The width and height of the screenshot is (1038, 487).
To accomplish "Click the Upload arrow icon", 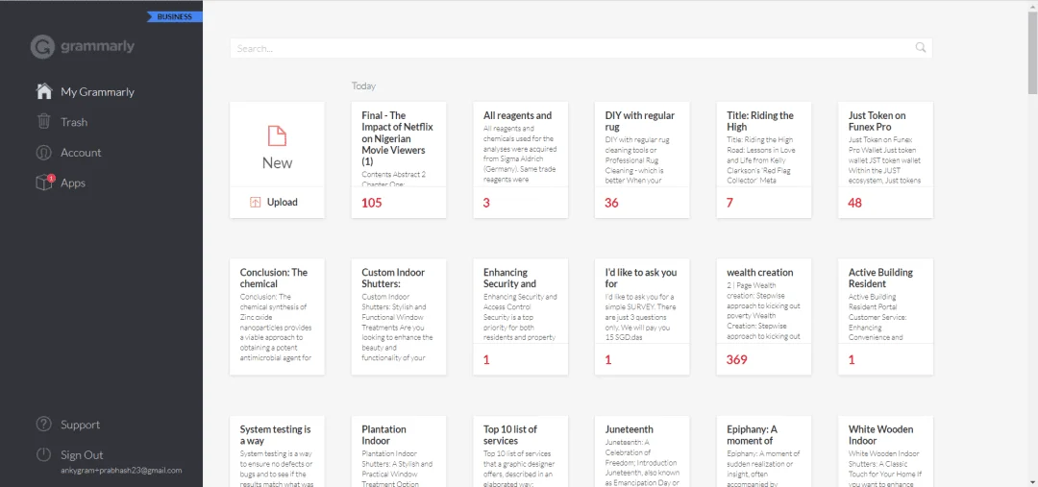I will coord(256,203).
